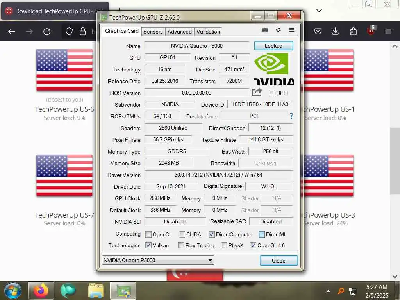Click Firefox forward arrow
Image resolution: width=400 pixels, height=300 pixels.
pyautogui.click(x=29, y=32)
